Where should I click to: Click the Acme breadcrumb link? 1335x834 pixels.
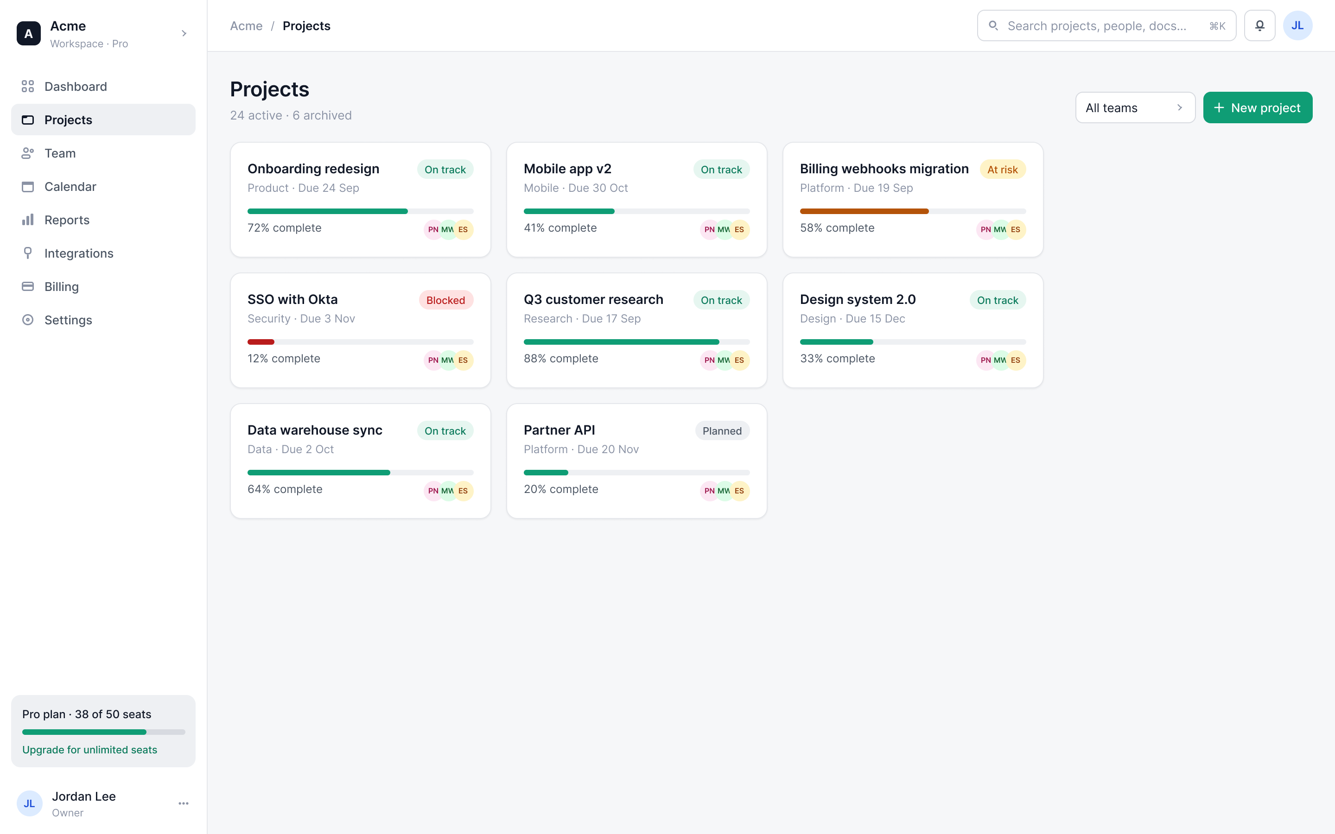point(246,26)
